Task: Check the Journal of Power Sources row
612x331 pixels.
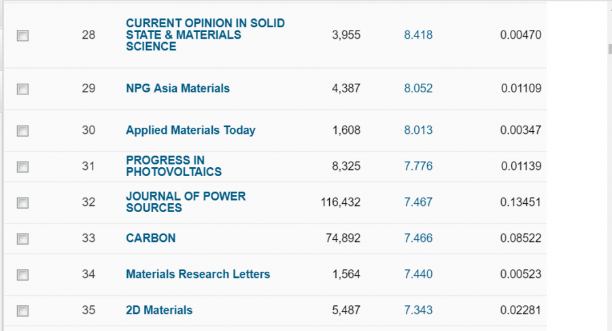Action: (x=22, y=203)
